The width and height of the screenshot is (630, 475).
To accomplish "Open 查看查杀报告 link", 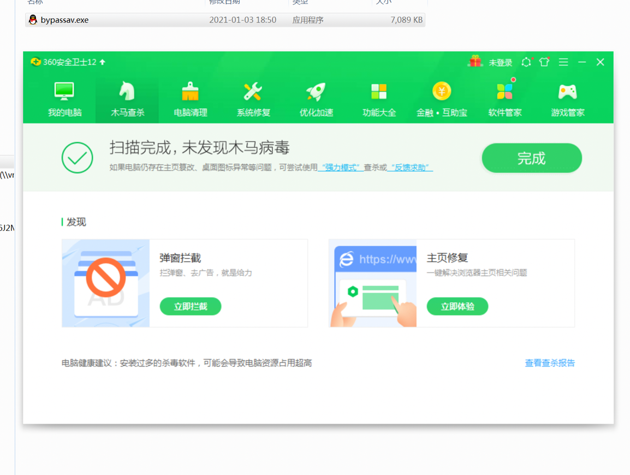I will click(550, 363).
